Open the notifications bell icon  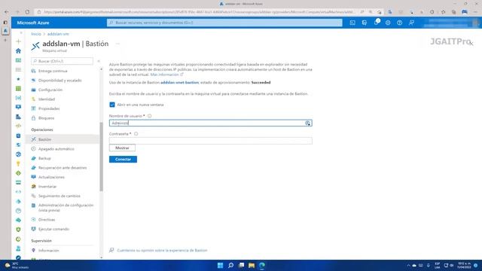point(377,23)
